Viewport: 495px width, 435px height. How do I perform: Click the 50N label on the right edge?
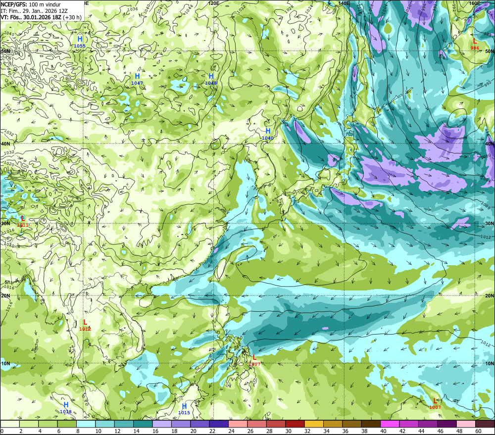click(490, 51)
